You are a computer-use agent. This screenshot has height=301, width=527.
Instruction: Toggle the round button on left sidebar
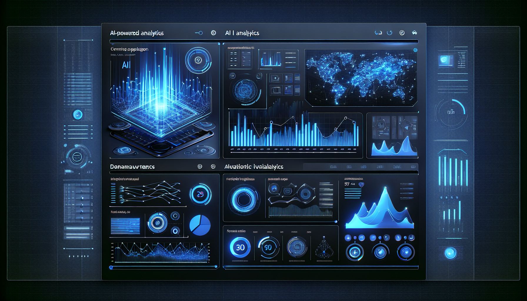(78, 114)
